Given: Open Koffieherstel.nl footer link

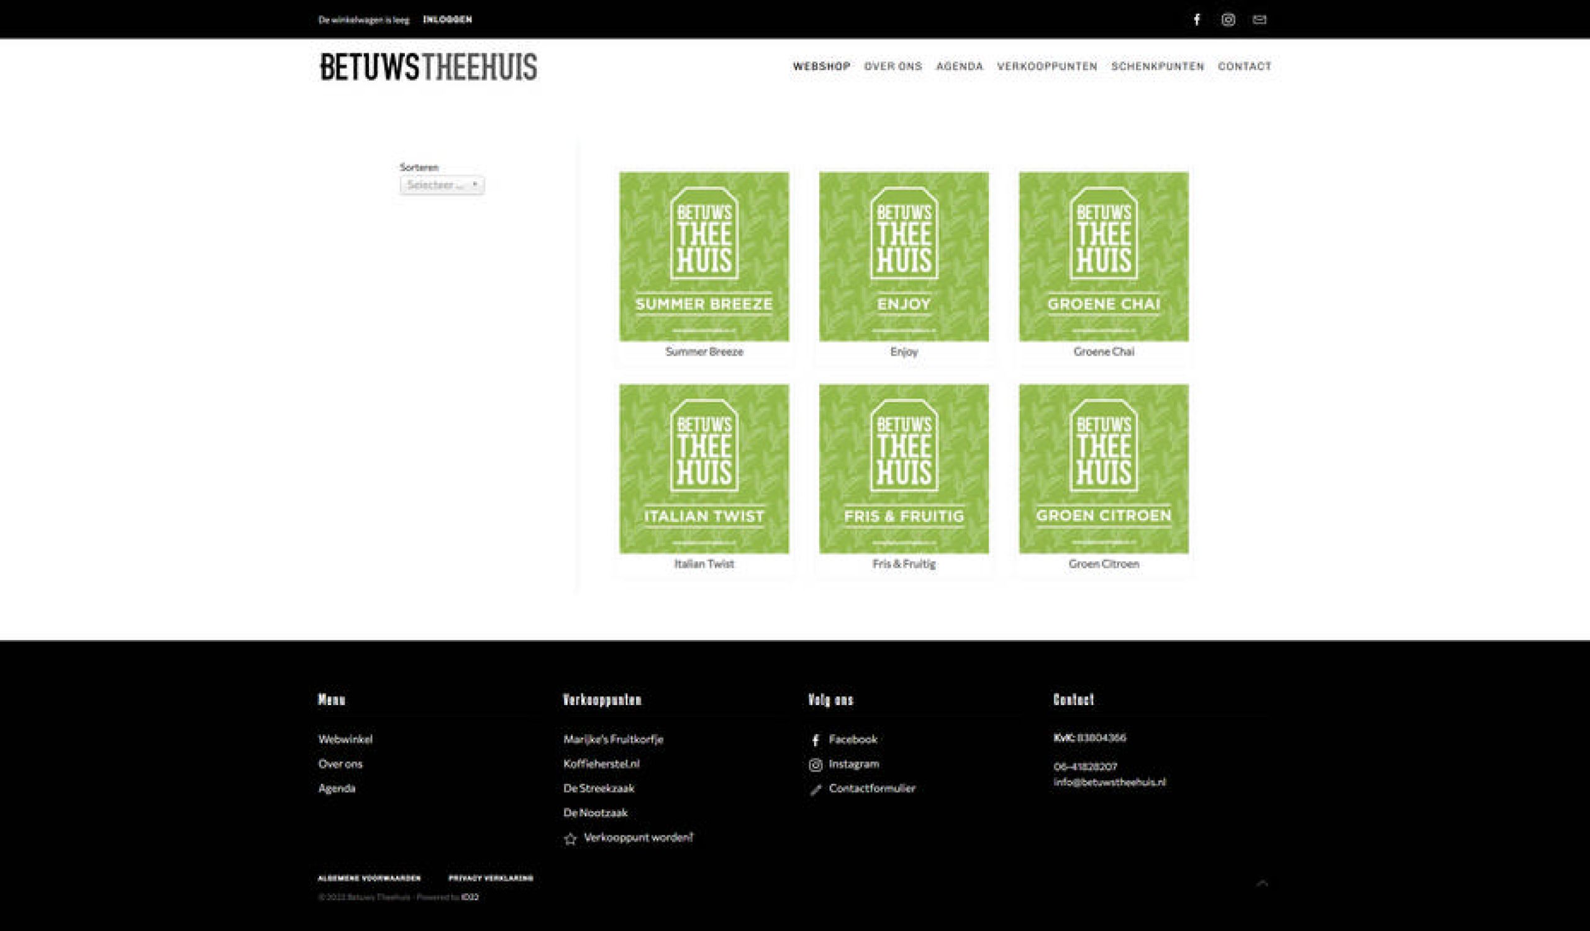Looking at the screenshot, I should 601,764.
